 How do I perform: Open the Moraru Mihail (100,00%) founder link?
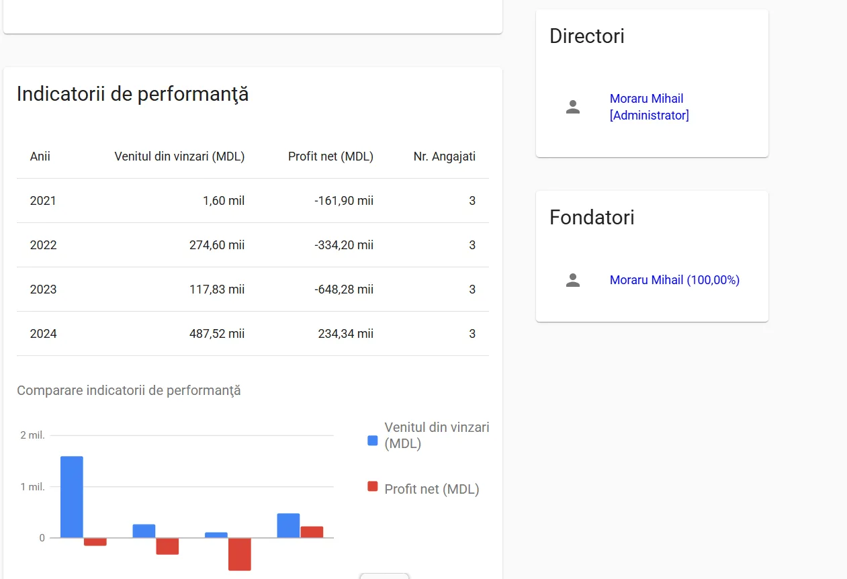[x=674, y=280]
